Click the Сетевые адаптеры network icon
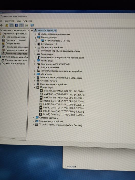135x180 pixels. (37, 118)
